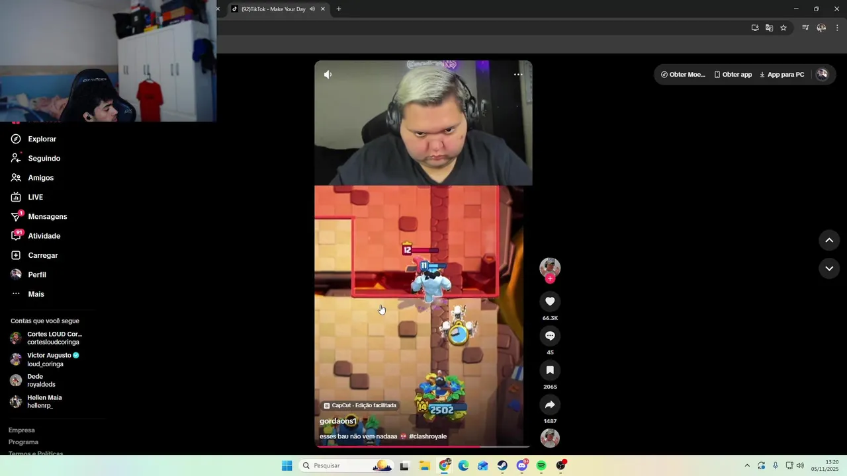The width and height of the screenshot is (847, 476).
Task: Go to previous video with up chevron
Action: coord(829,241)
